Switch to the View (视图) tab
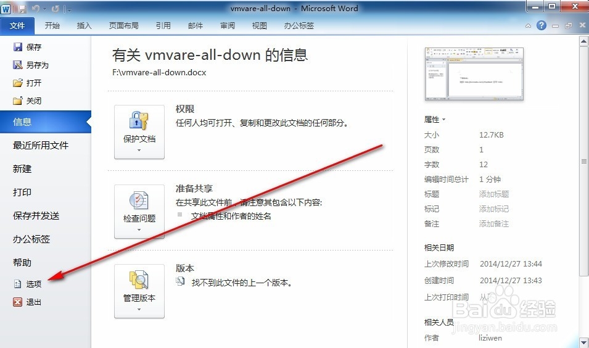This screenshot has height=348, width=589. click(x=260, y=25)
